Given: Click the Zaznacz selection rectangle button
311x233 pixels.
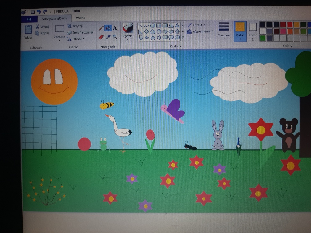Looking at the screenshot, I should [x=60, y=29].
